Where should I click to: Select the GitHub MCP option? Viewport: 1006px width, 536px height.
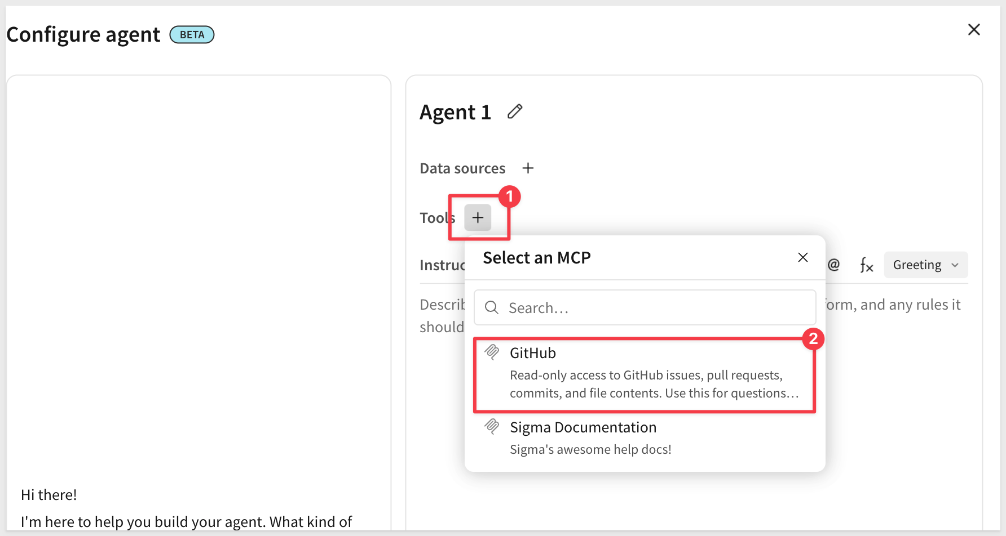click(x=645, y=374)
